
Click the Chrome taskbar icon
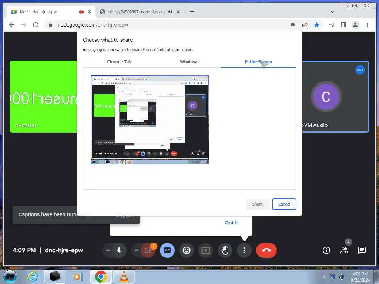tap(101, 277)
